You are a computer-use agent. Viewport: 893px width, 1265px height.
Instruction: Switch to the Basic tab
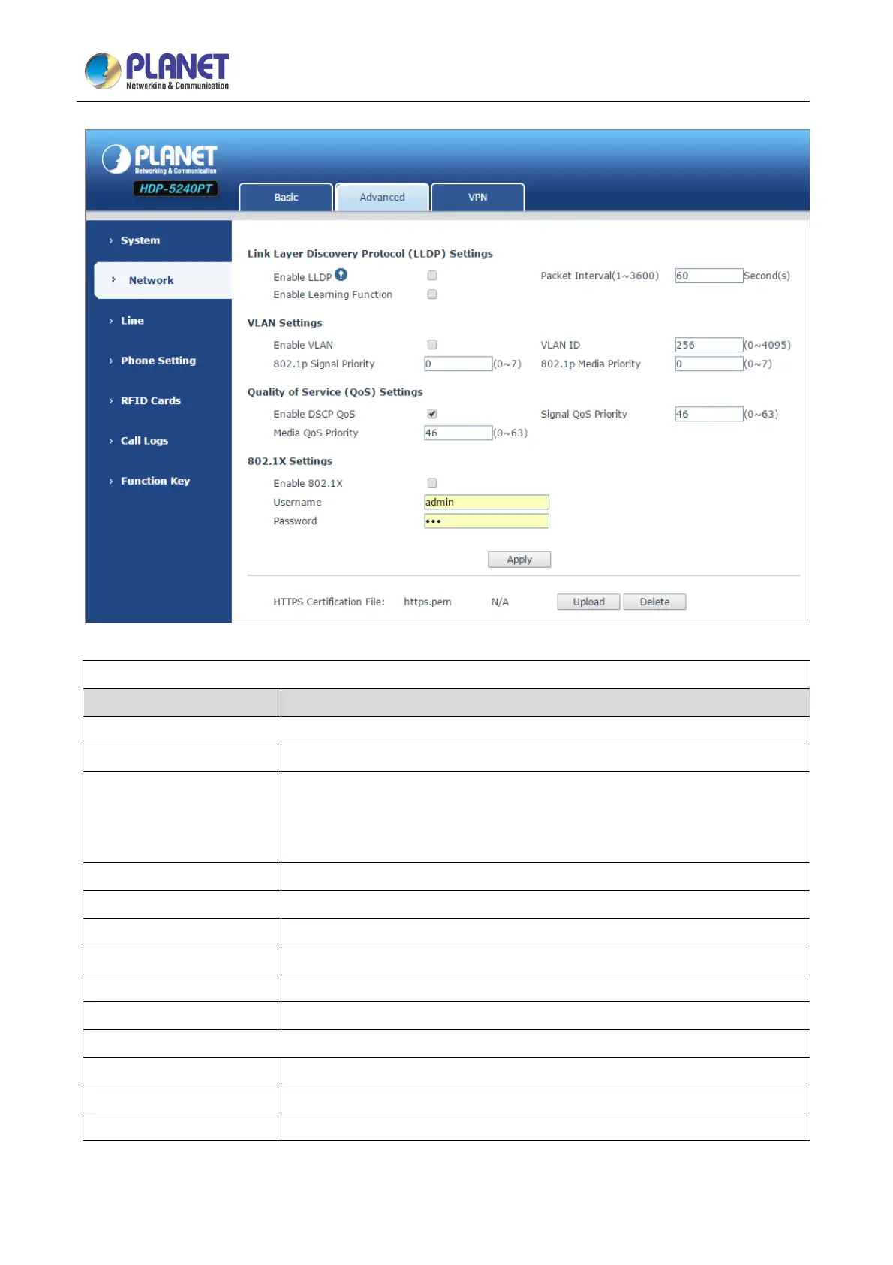click(286, 197)
